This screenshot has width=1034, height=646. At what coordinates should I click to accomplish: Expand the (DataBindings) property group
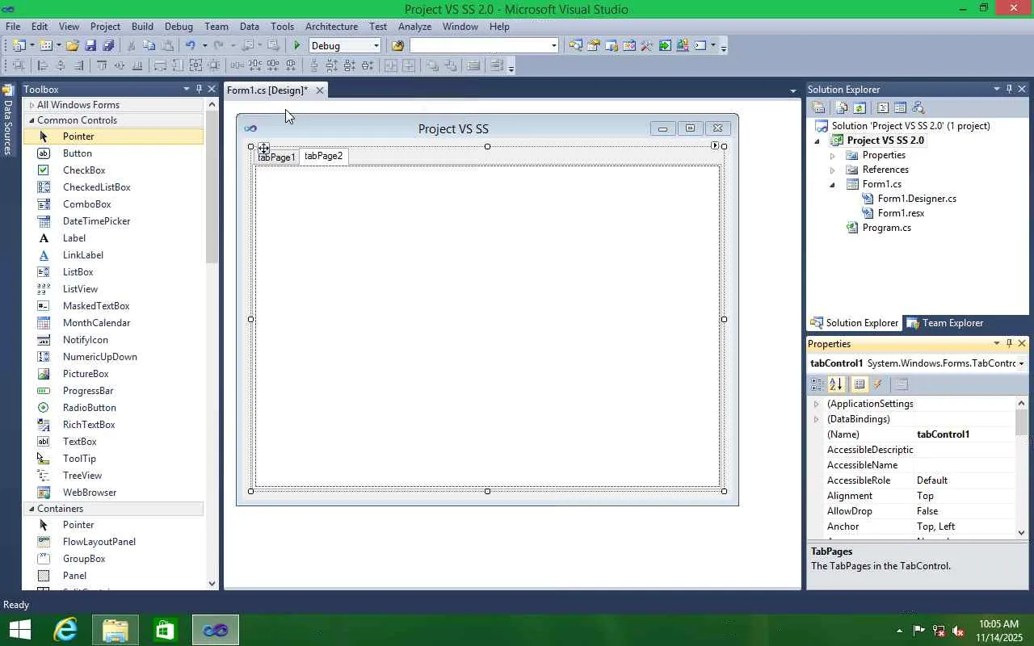click(x=816, y=419)
